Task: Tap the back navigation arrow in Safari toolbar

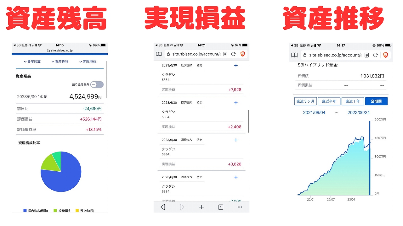Action: pos(163,207)
